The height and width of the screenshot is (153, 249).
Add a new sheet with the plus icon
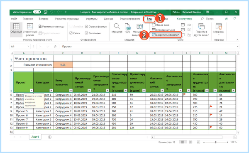pyautogui.click(x=50, y=137)
